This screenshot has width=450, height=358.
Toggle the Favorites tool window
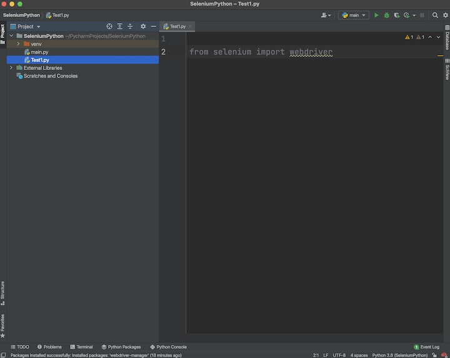2,324
